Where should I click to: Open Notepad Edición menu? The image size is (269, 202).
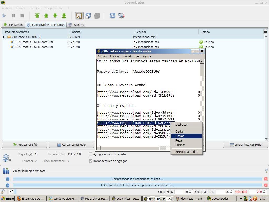click(x=115, y=56)
